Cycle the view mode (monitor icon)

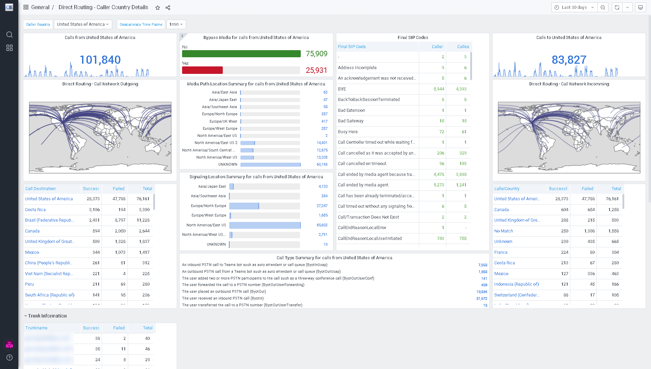click(x=640, y=7)
